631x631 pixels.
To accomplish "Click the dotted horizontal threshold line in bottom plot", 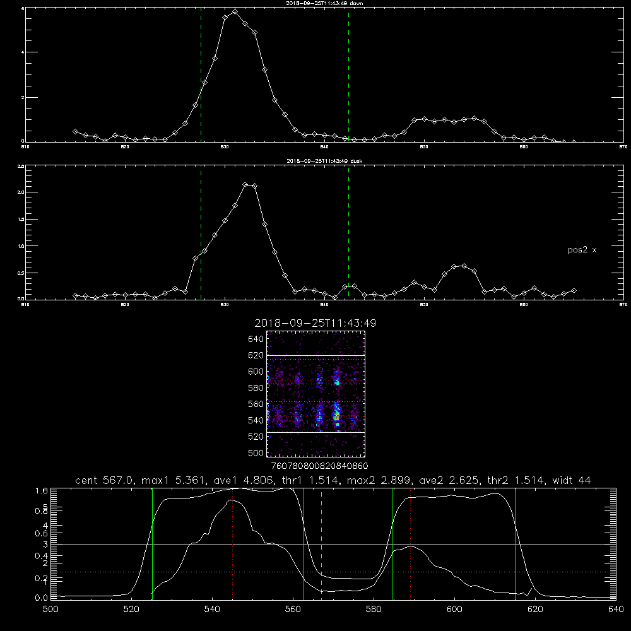I will tap(333, 572).
